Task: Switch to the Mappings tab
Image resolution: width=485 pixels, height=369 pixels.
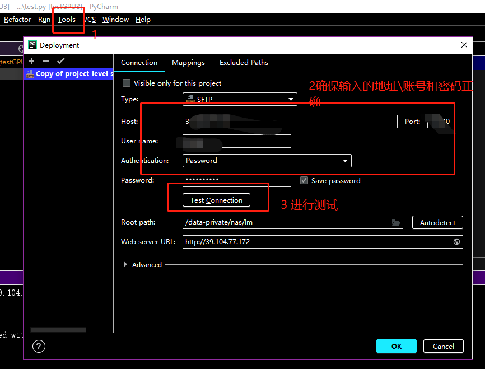Action: coord(188,63)
